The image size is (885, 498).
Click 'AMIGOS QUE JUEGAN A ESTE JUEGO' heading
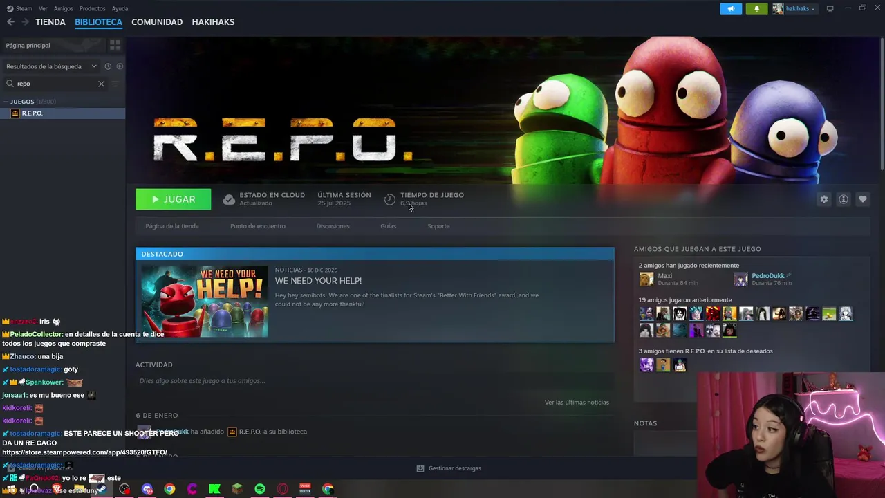coord(698,249)
